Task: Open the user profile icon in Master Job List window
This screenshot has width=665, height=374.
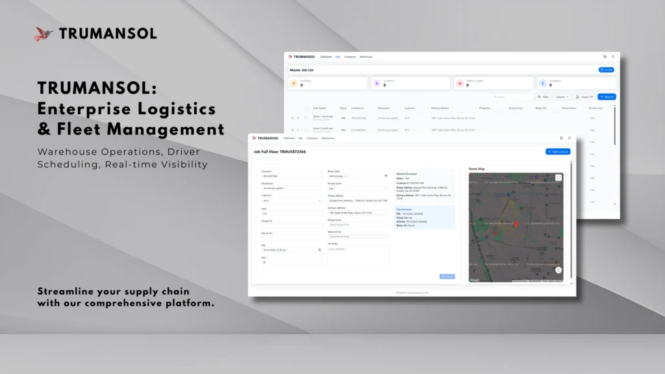Action: (613, 56)
